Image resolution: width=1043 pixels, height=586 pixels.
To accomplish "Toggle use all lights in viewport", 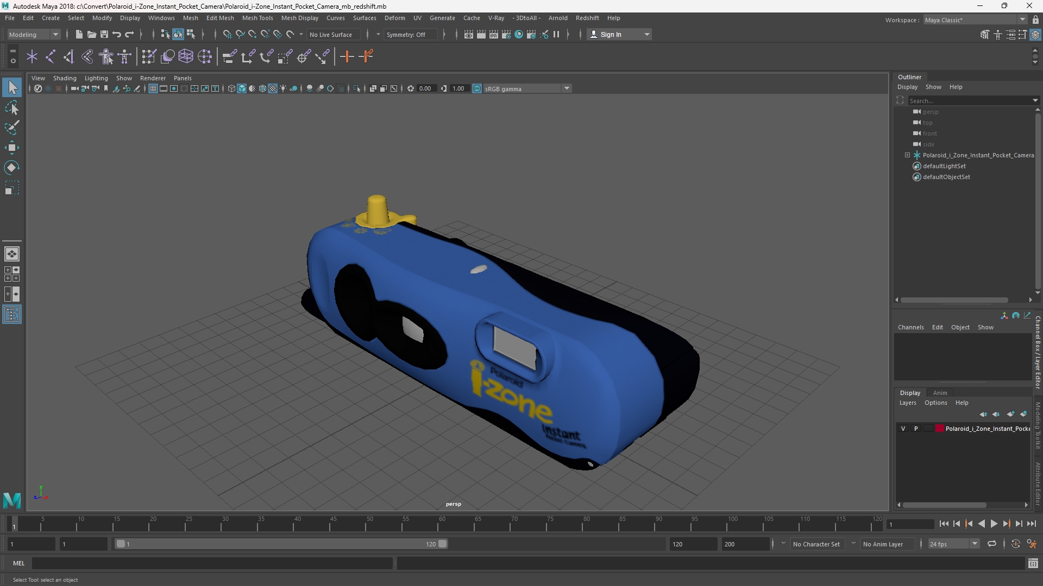I will coord(283,88).
